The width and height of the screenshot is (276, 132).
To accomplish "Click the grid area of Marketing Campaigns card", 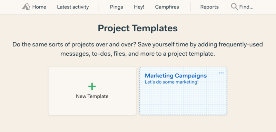I will tap(183, 100).
